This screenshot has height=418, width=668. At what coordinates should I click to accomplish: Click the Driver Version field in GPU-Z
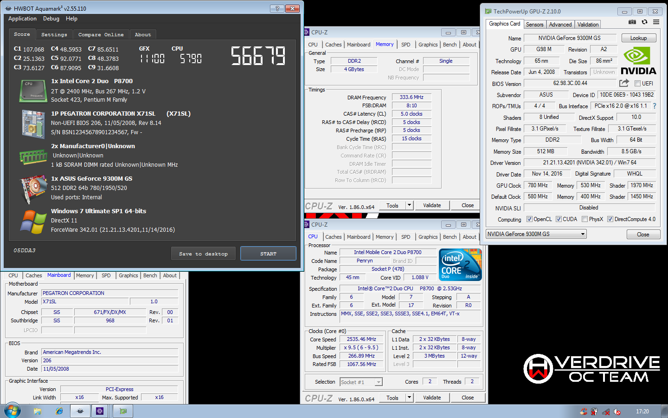(x=590, y=163)
